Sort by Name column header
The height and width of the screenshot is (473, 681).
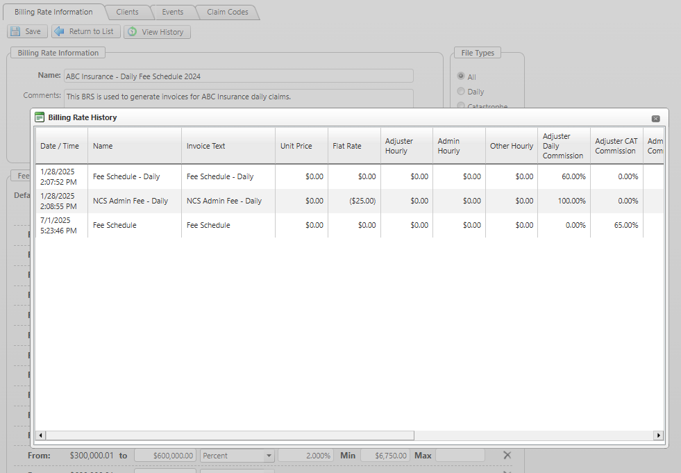pos(135,146)
